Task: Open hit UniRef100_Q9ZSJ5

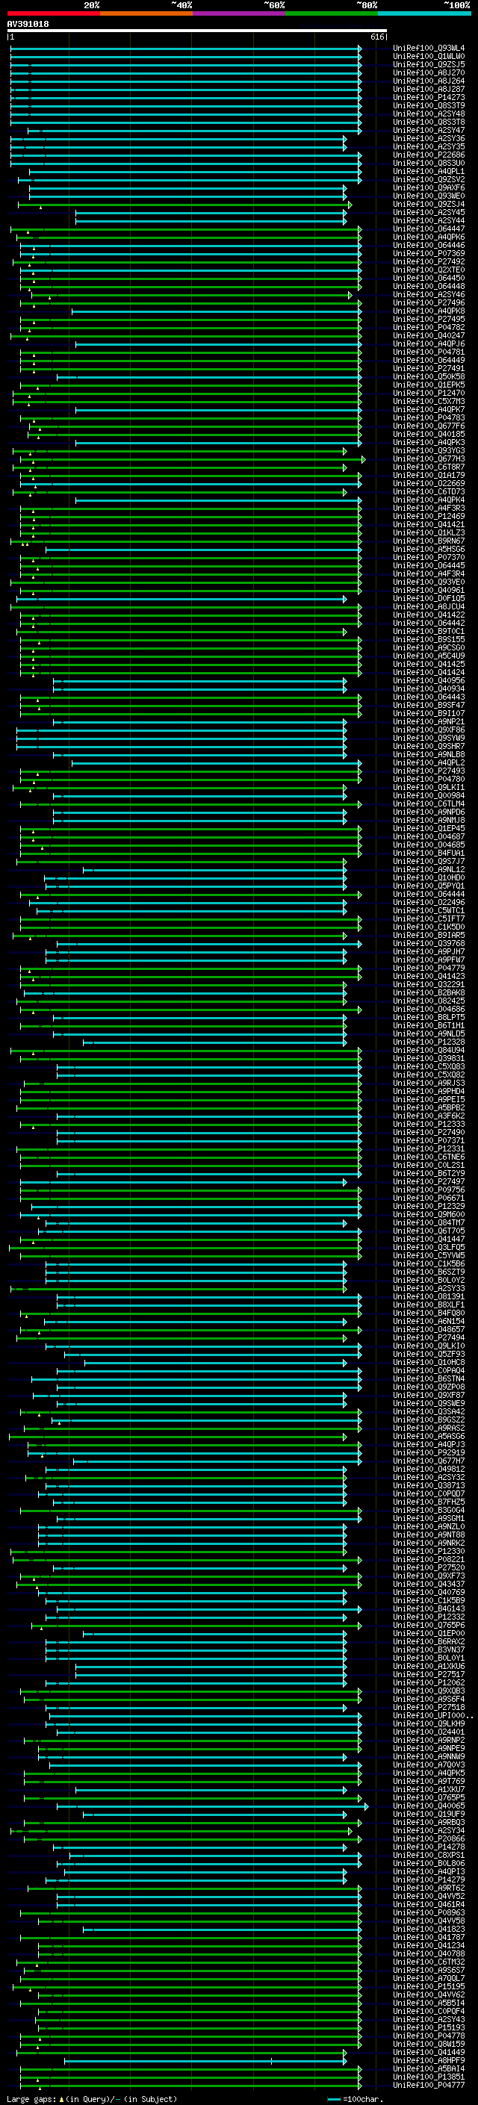Action: pos(429,64)
